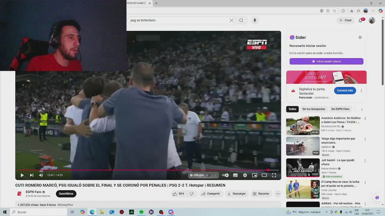Skip to the next video
385x216 pixels.
(32, 175)
